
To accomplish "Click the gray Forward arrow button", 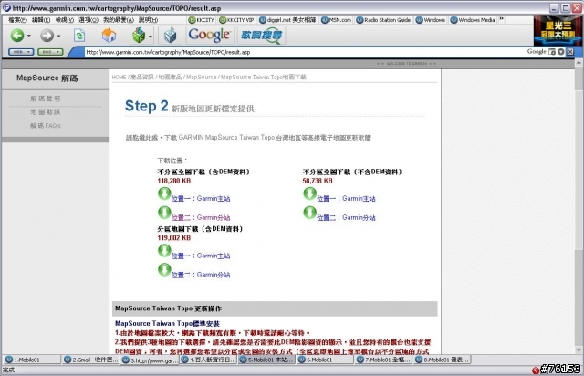I will click(47, 36).
